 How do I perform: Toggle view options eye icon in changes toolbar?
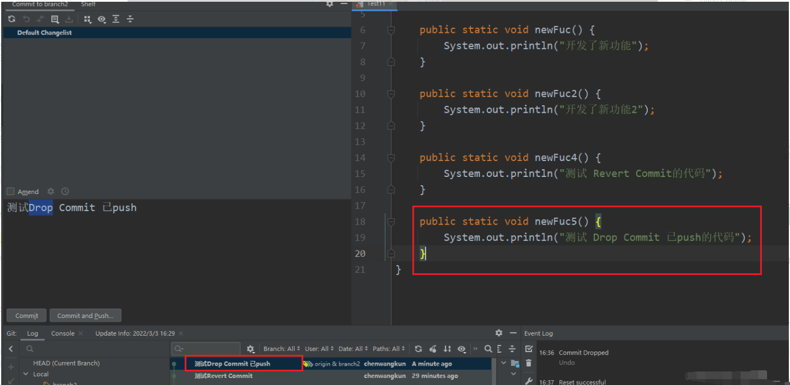click(x=102, y=19)
